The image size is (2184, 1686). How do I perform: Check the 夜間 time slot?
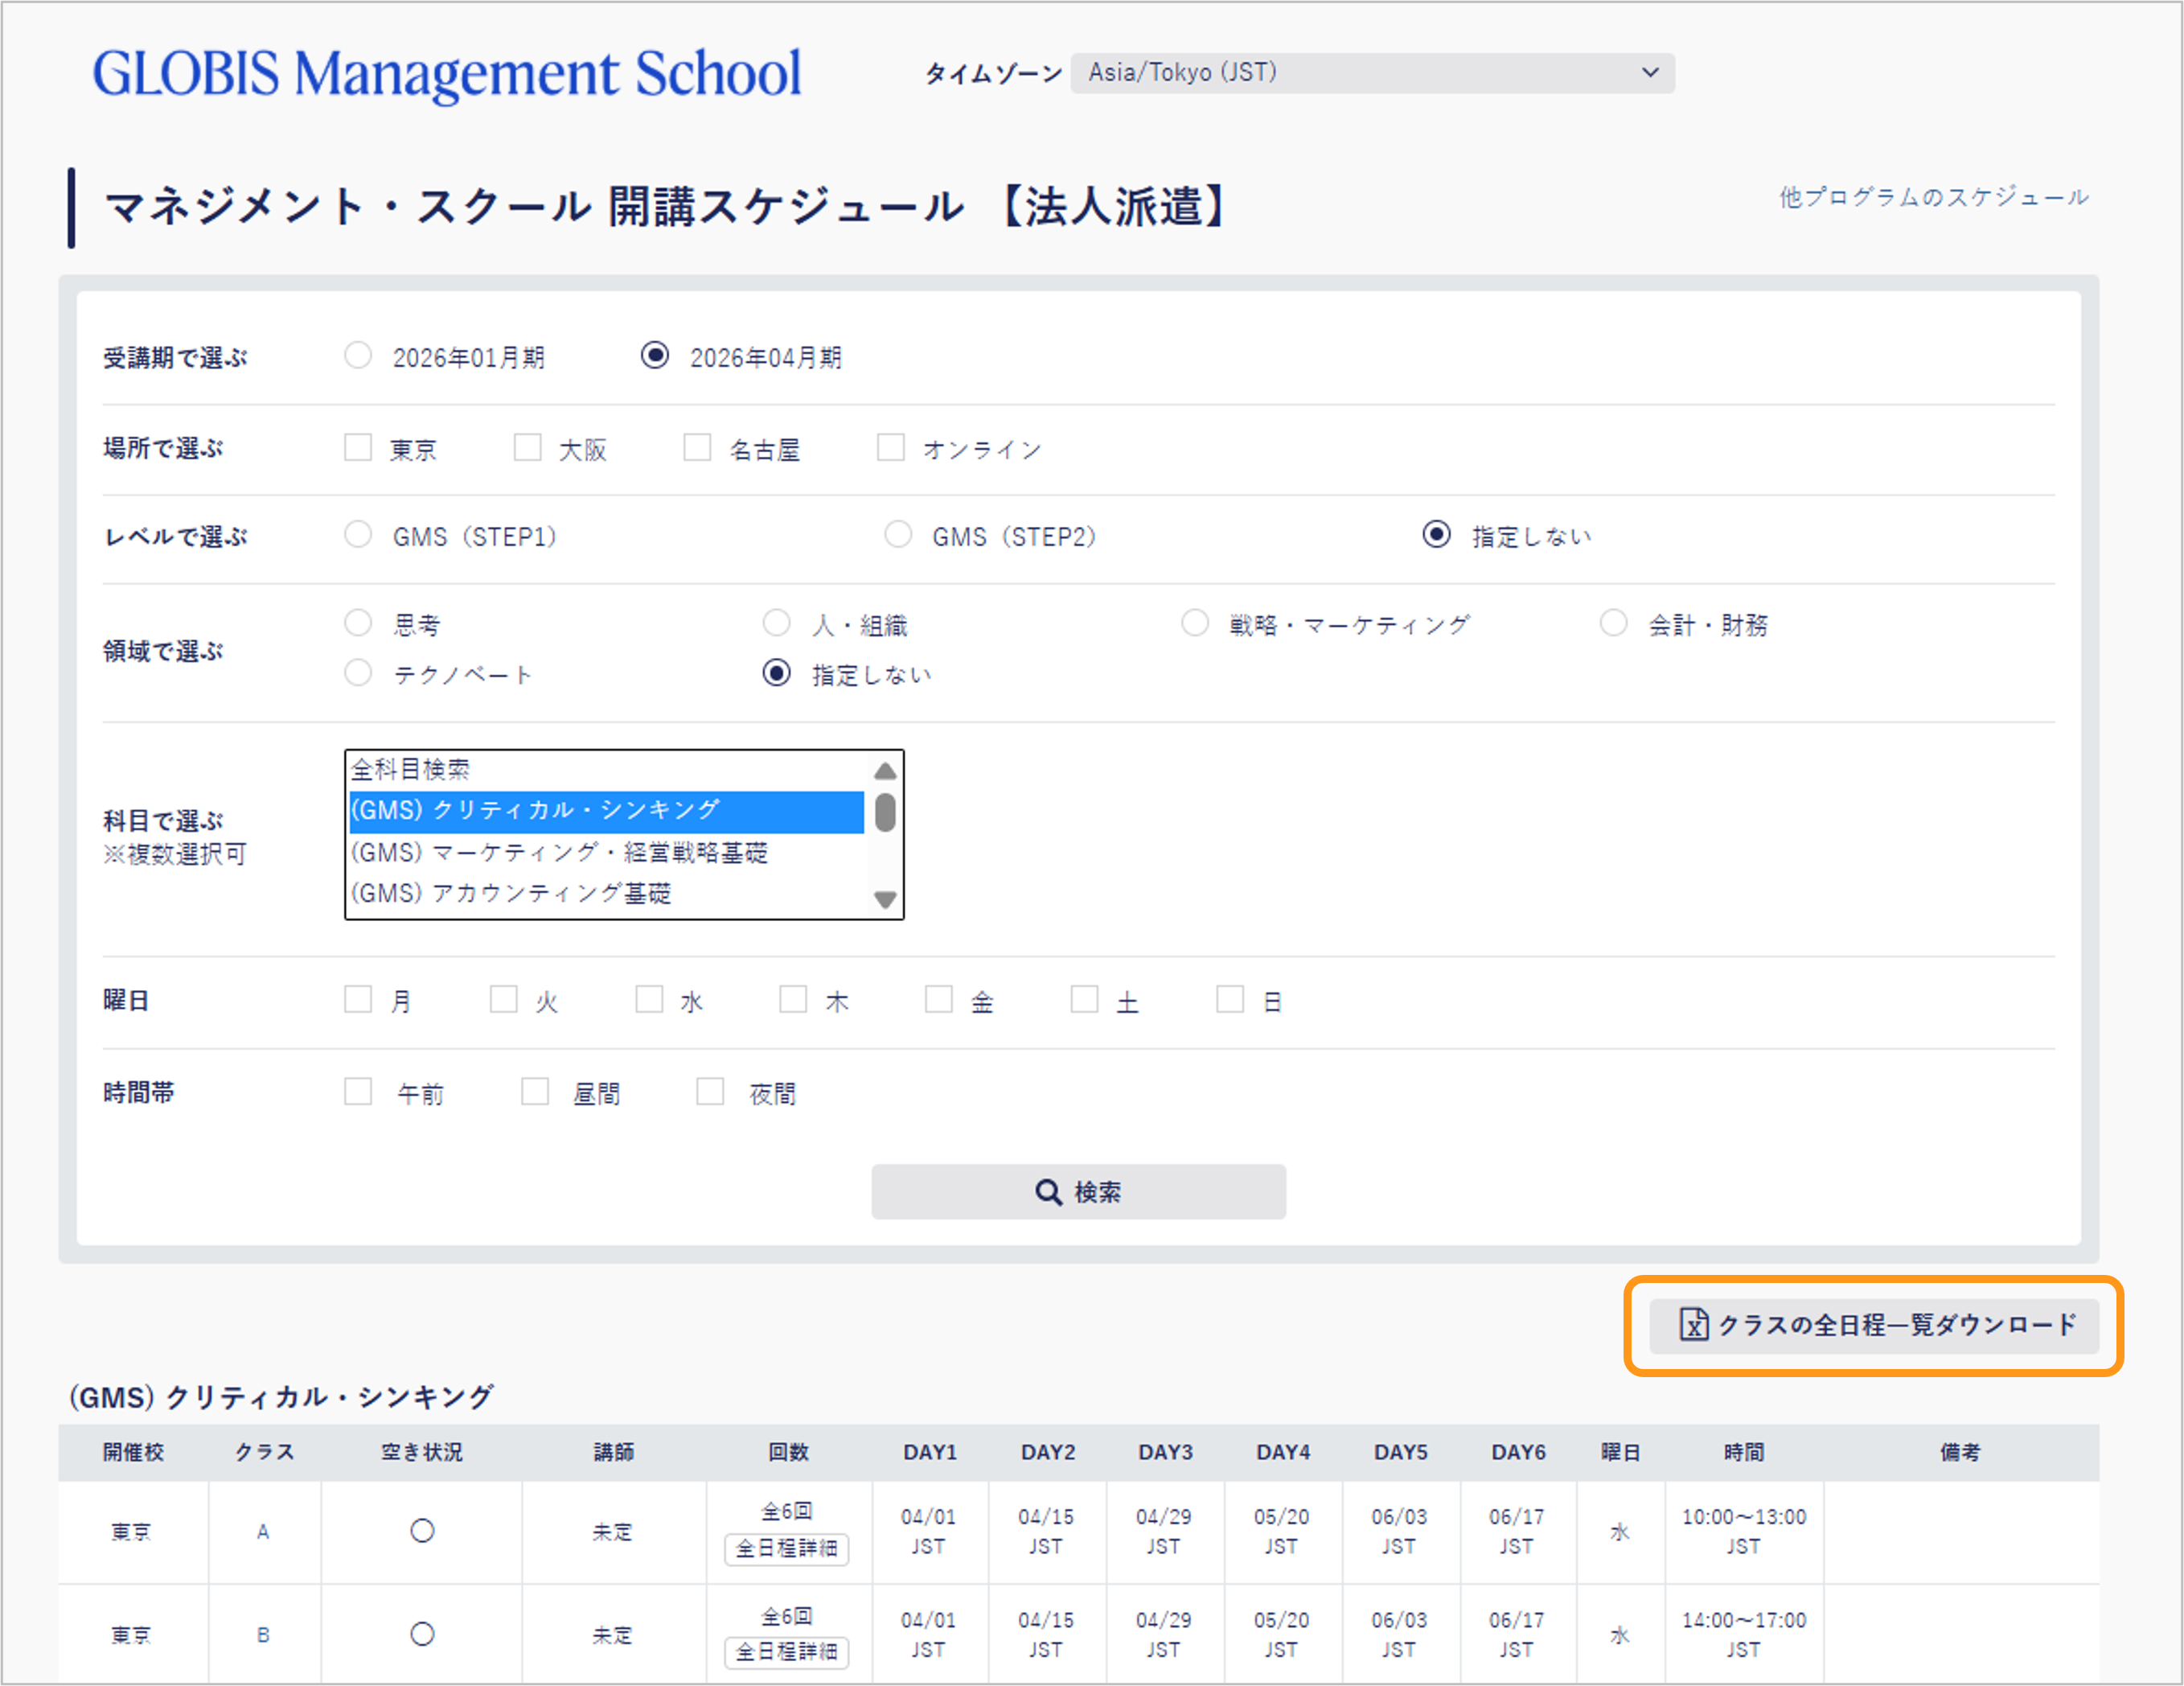click(x=710, y=1091)
